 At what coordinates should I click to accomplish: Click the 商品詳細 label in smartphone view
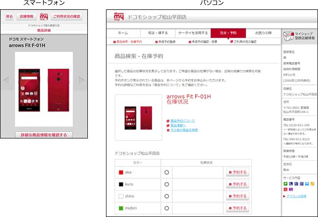pos(44,30)
